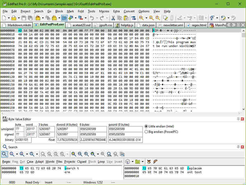Click the Cut scissors icon

click(113, 18)
